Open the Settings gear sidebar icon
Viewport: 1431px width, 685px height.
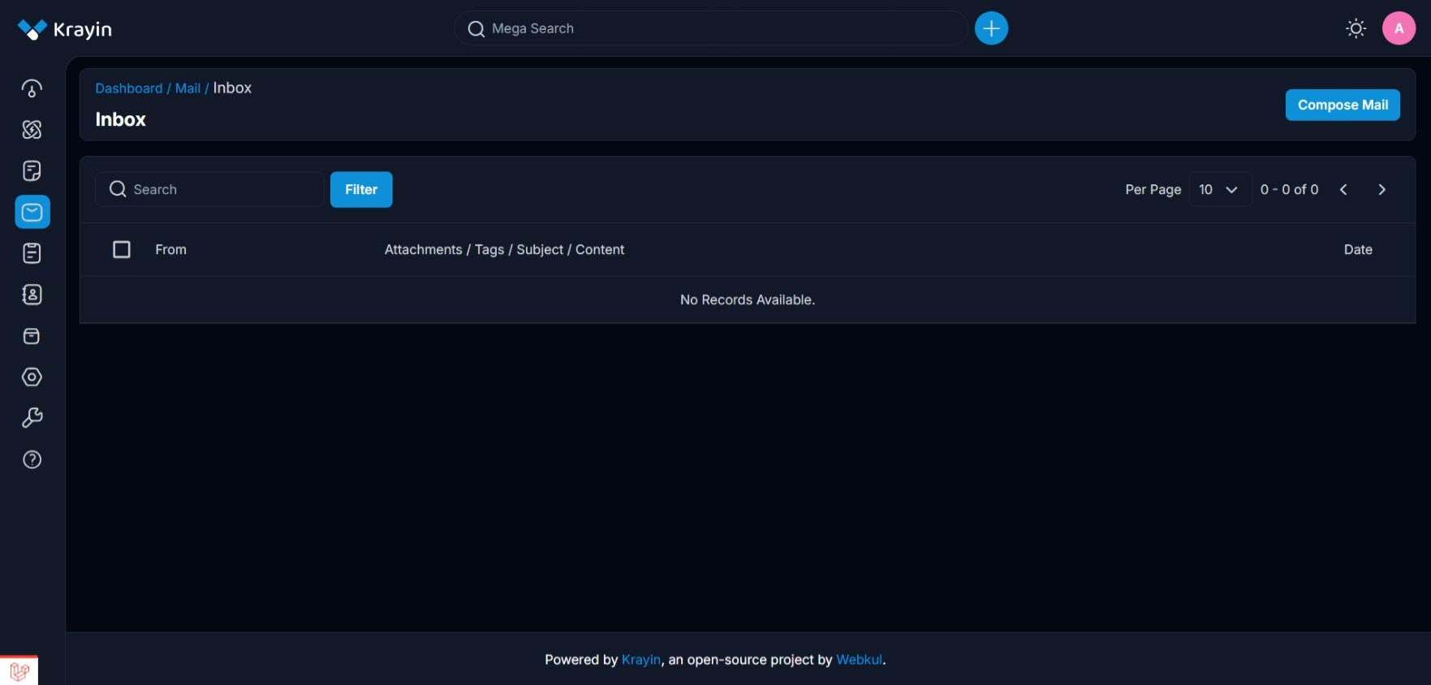(32, 377)
